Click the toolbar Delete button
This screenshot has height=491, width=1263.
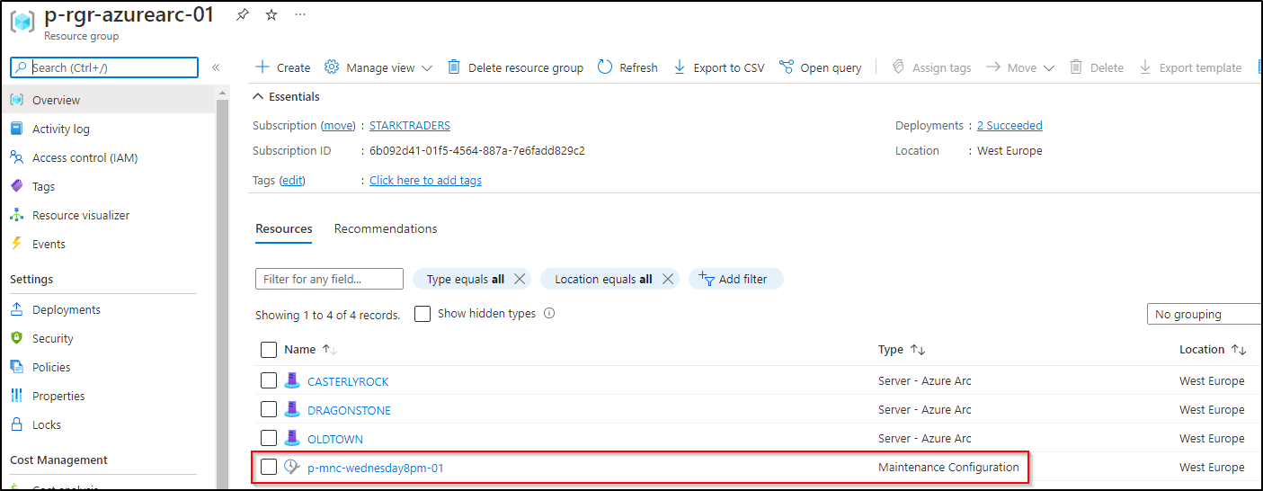1097,67
